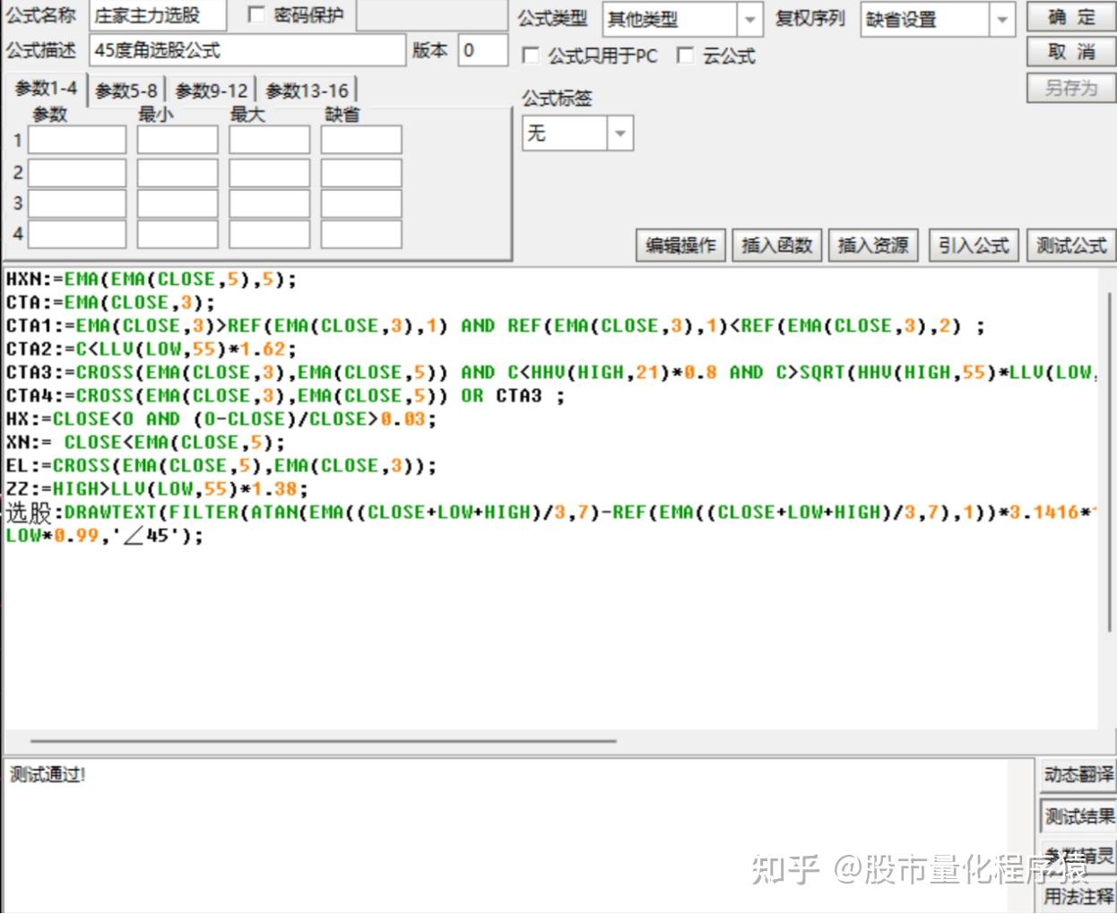Click the 编辑操作 button

coord(681,245)
